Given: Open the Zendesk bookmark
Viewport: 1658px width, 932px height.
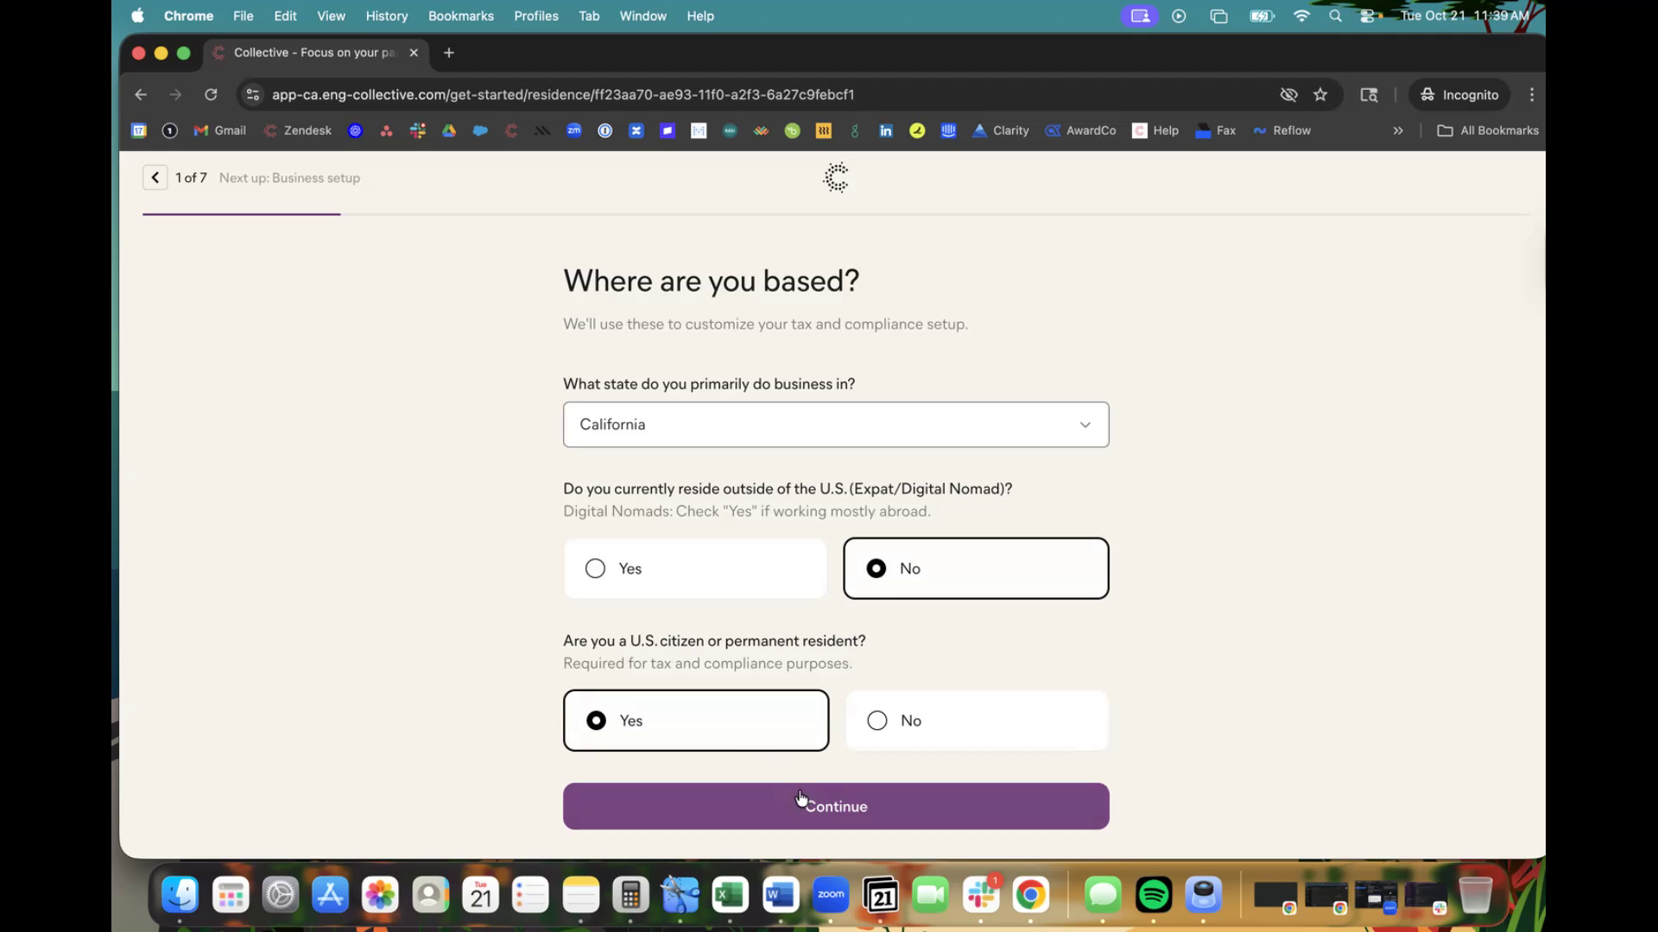Looking at the screenshot, I should [x=298, y=130].
